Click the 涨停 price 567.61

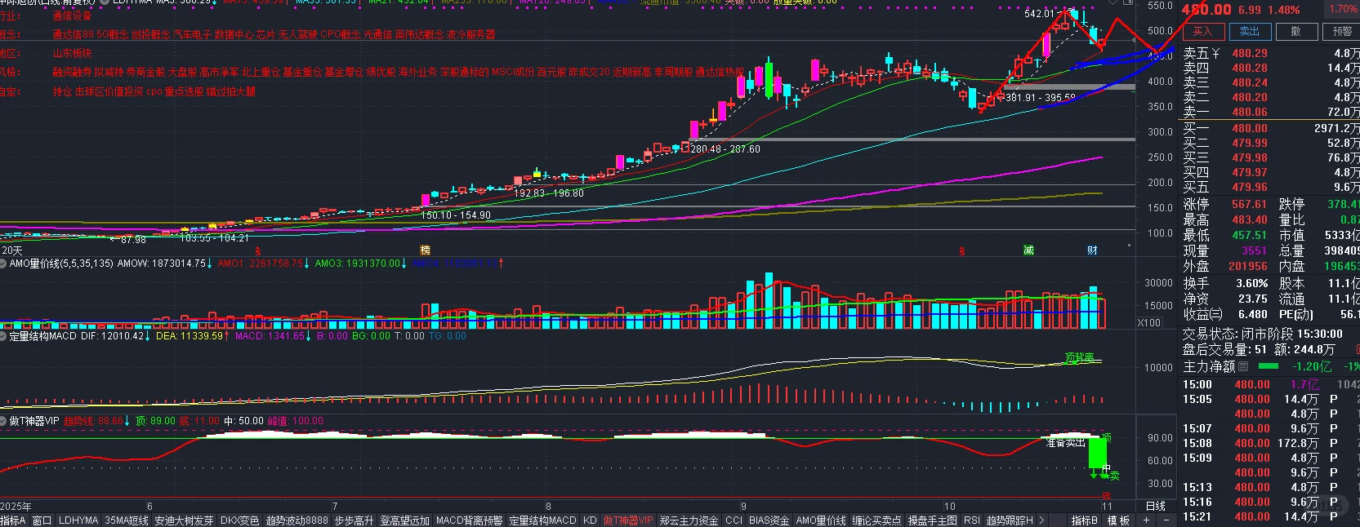(1249, 204)
